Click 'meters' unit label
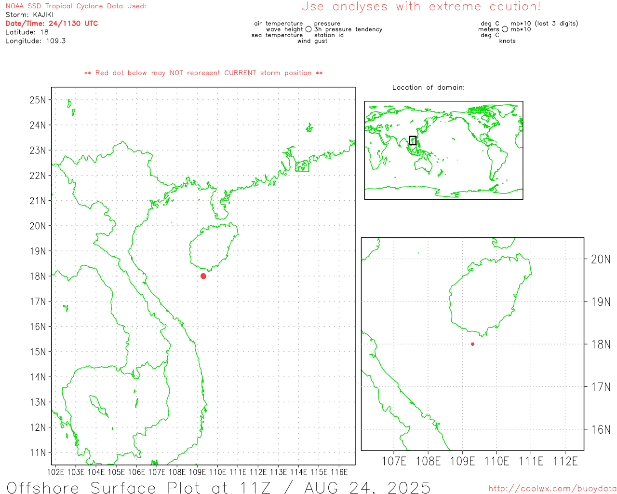617x494 pixels. pos(489,29)
